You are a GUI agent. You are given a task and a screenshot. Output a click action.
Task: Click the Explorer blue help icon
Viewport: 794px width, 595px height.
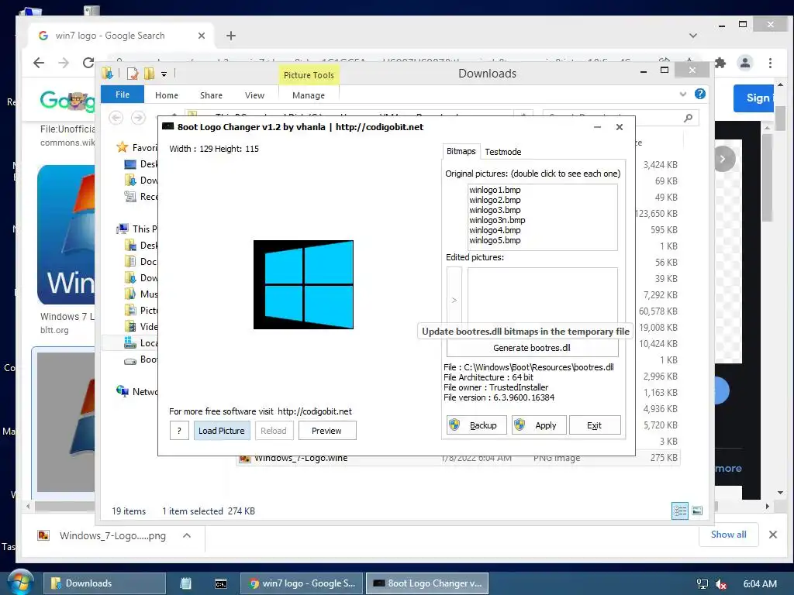click(700, 94)
